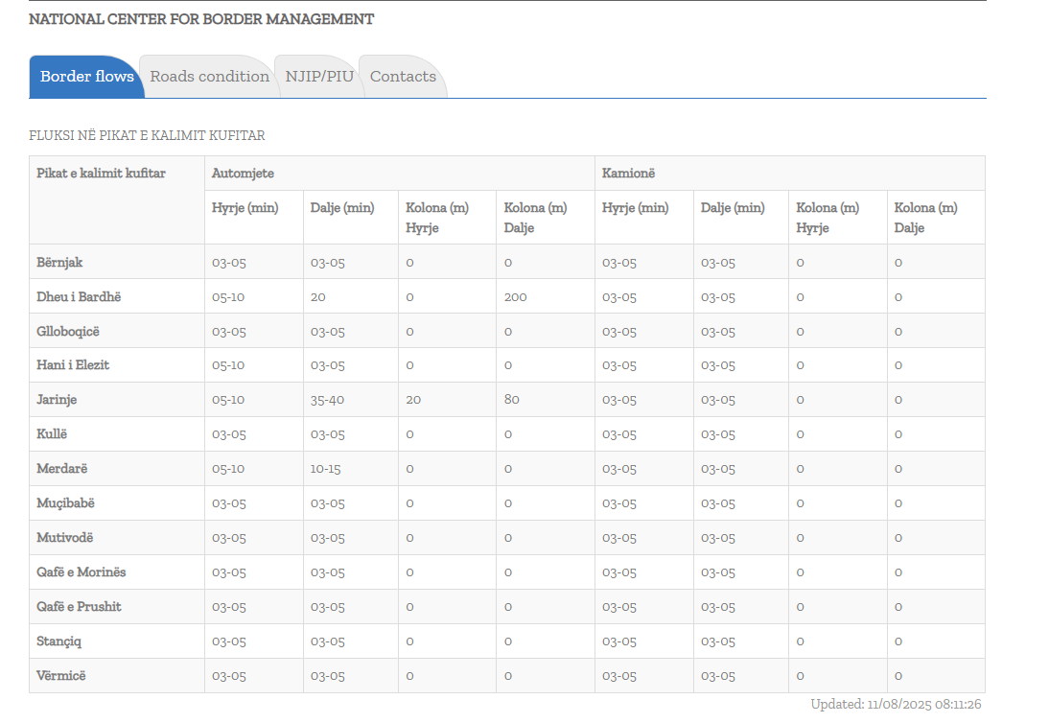Screen dimensions: 1049x723
Task: Click the Updated timestamp below the table
Action: pos(895,705)
